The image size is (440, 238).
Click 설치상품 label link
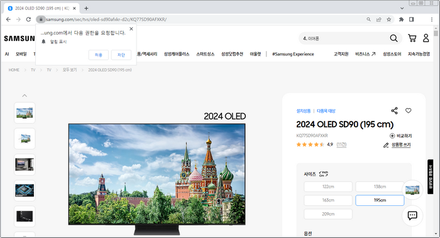(x=304, y=111)
